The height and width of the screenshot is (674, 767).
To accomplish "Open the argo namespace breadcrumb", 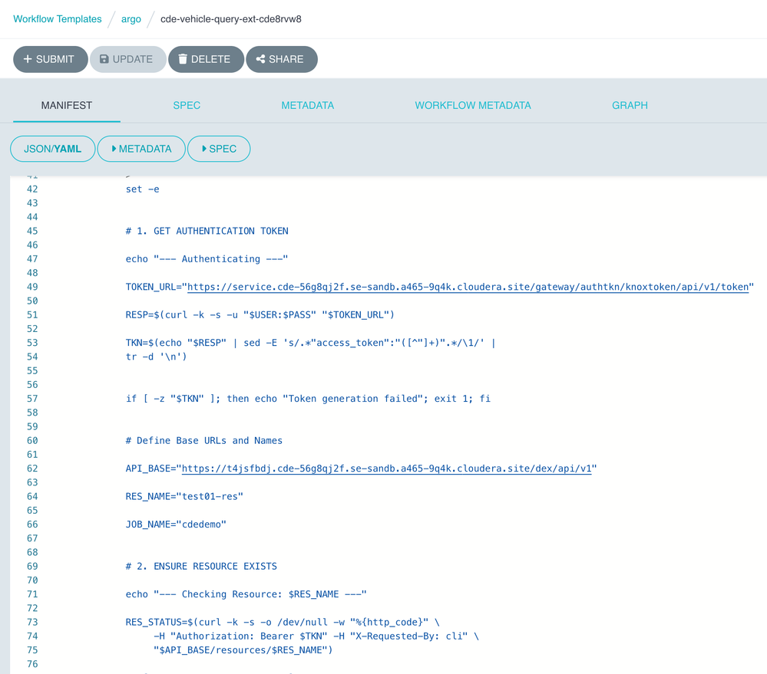I will [x=131, y=19].
